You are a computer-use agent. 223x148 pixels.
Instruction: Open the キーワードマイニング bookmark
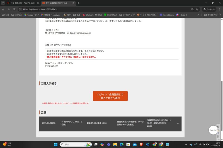point(147,15)
